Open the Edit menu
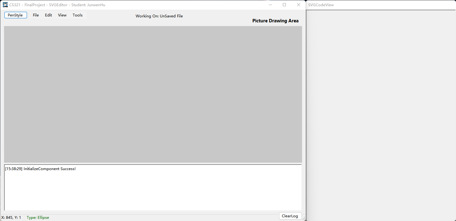This screenshot has height=221, width=456. click(x=48, y=15)
